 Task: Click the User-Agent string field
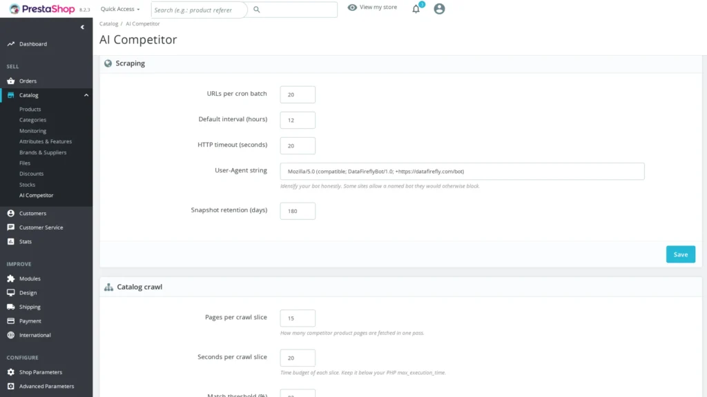coord(462,172)
